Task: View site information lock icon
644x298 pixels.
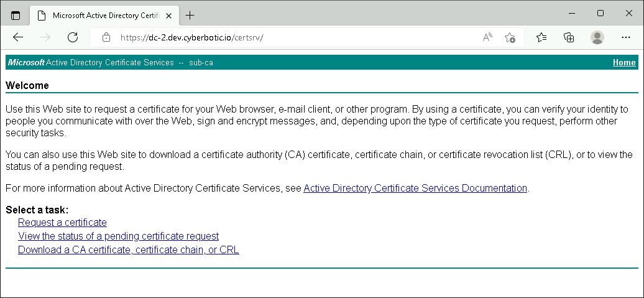Action: [x=106, y=37]
